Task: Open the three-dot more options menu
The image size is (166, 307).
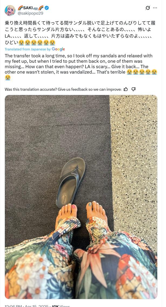Action: (x=155, y=8)
